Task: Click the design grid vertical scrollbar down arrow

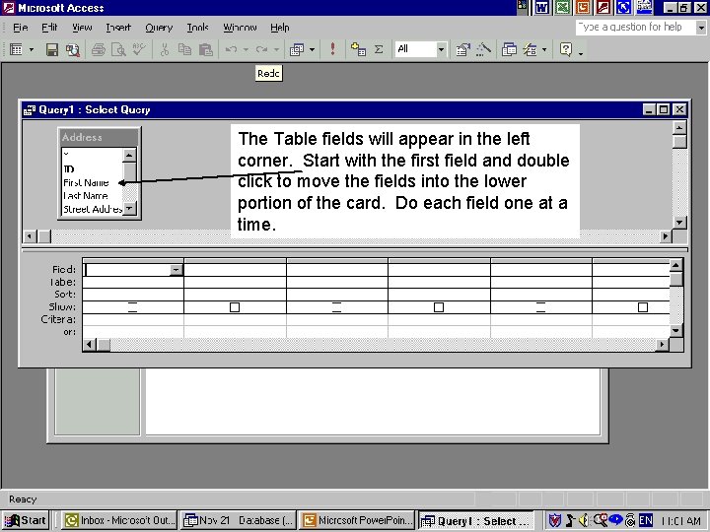Action: (675, 331)
